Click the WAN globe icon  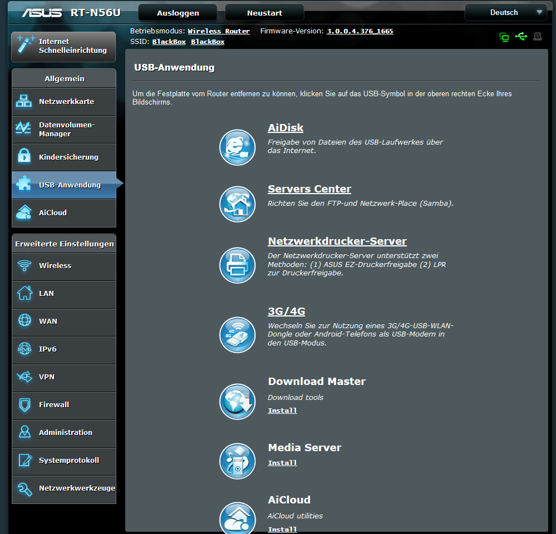click(x=24, y=320)
